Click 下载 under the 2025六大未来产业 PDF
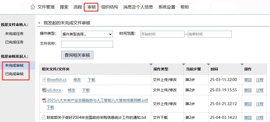This screenshot has height=122, width=270. 50,107
